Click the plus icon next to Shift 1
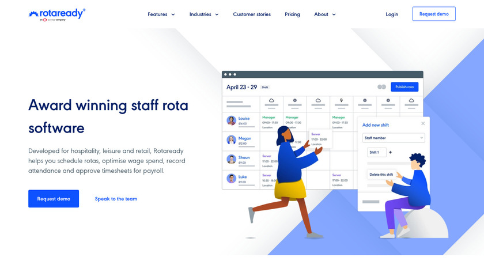 pos(390,152)
